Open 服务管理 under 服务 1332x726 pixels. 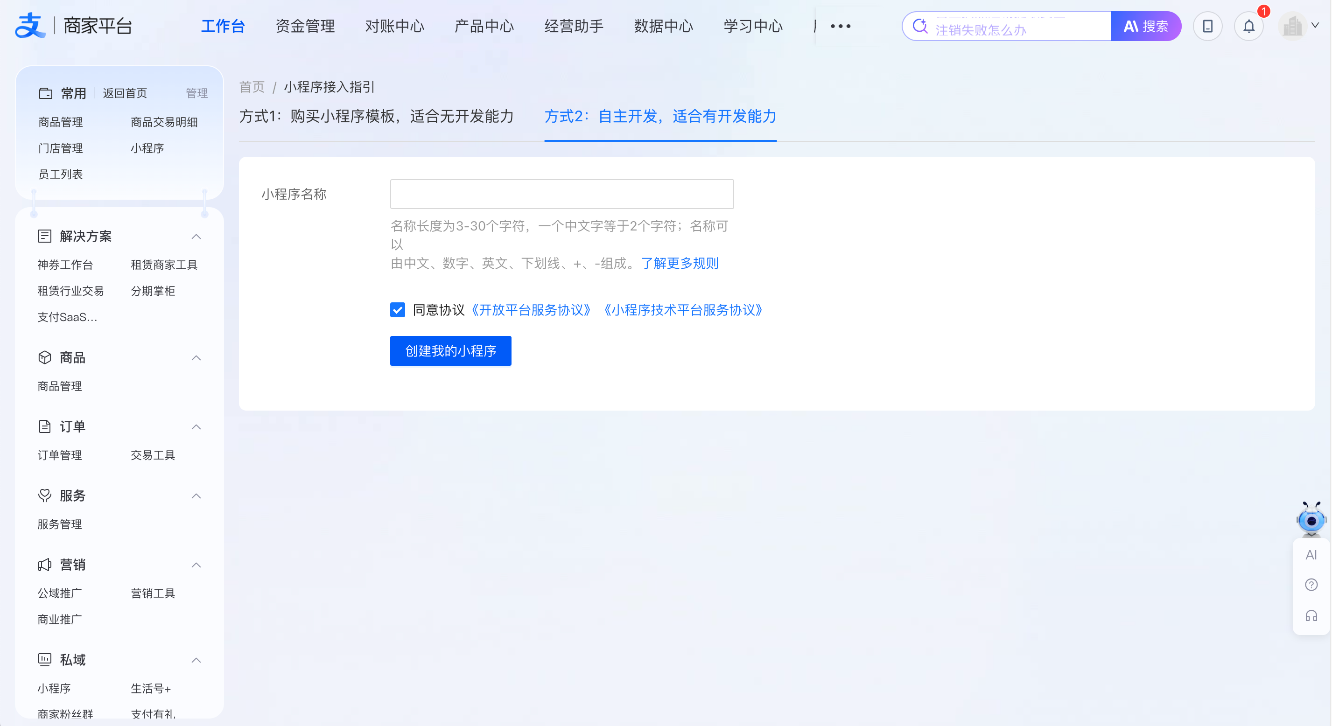click(x=60, y=524)
